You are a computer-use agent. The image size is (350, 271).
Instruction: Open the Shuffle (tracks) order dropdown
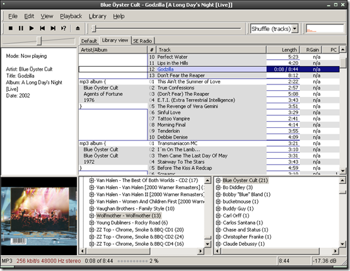pos(295,29)
